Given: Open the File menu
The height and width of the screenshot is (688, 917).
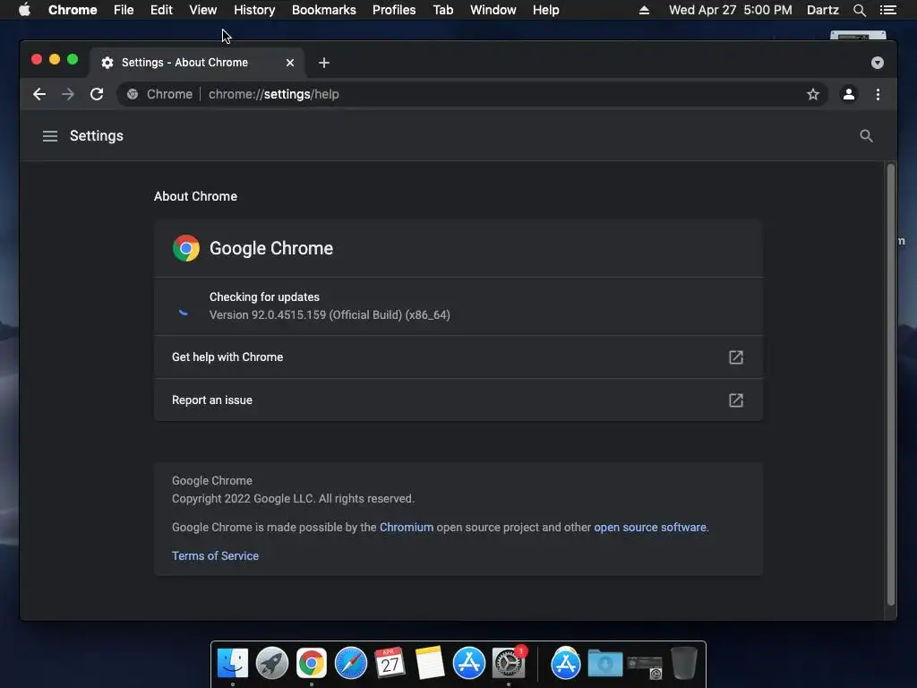Looking at the screenshot, I should 124,10.
